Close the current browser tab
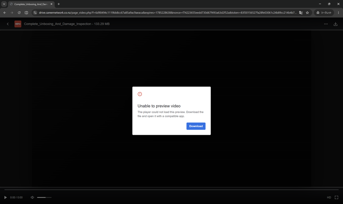The width and height of the screenshot is (343, 204). tap(51, 4)
